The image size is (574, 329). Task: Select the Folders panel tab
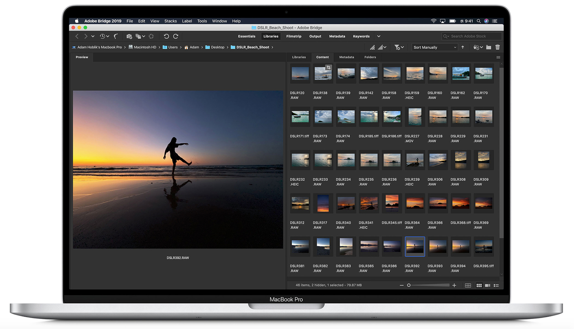click(x=370, y=57)
